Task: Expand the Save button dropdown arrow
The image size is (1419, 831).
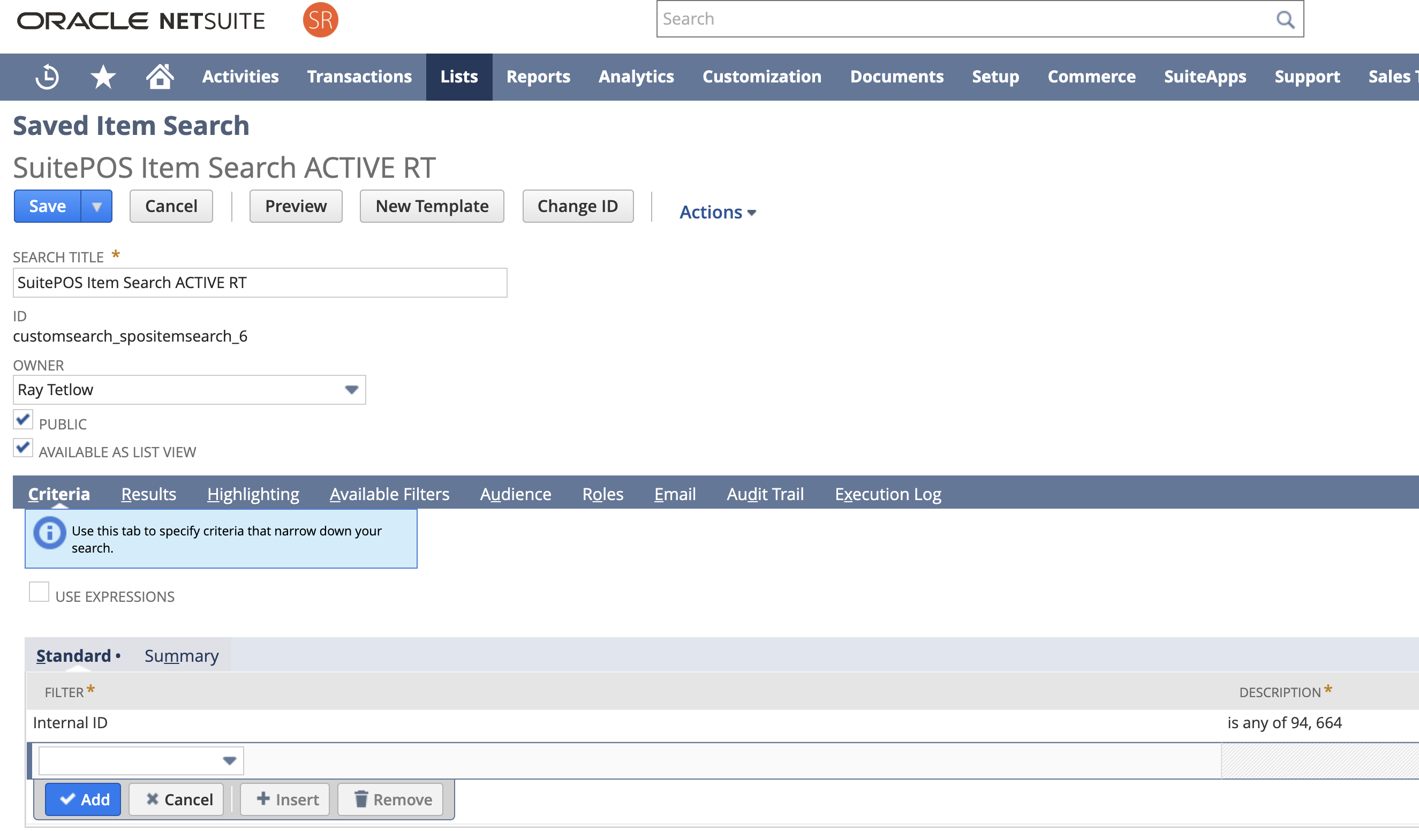Action: point(97,207)
